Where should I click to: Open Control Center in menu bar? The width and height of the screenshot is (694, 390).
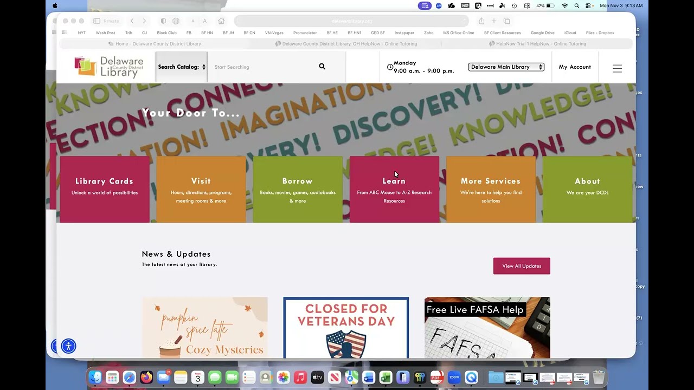[x=589, y=5]
